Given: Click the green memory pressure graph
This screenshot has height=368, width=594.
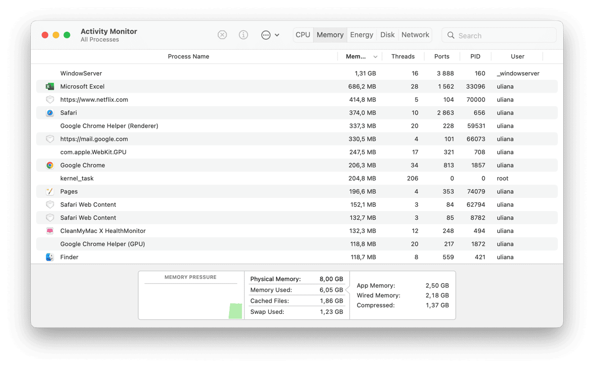Looking at the screenshot, I should point(235,311).
